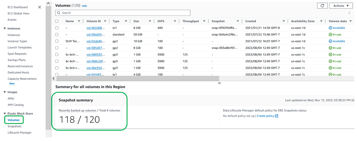Screen dimensions: 357x141
Task: Open volume link vol-002d08
Action: tap(96, 28)
